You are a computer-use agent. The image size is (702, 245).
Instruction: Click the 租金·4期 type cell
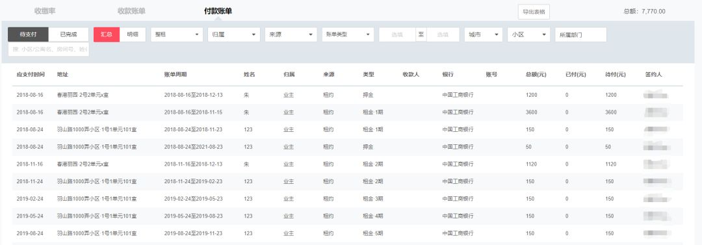pyautogui.click(x=373, y=216)
